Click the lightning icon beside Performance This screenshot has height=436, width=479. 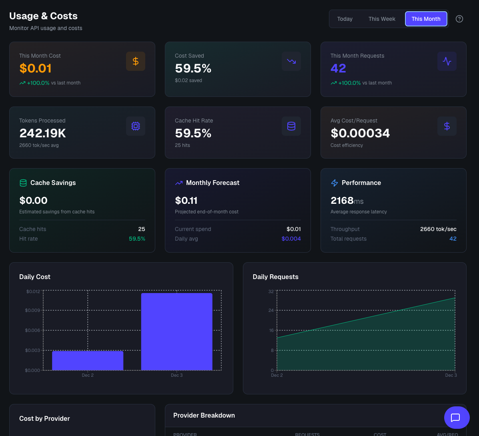click(x=335, y=183)
